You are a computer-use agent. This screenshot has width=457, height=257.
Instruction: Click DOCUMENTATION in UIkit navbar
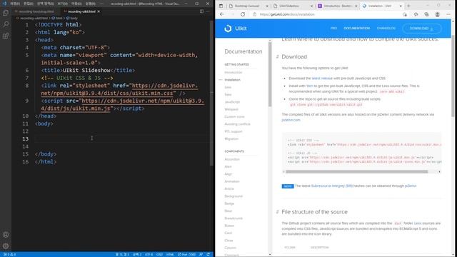click(x=357, y=29)
